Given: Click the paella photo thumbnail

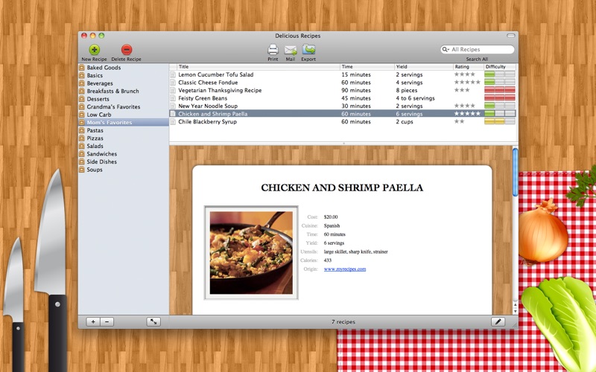Looking at the screenshot, I should pyautogui.click(x=251, y=253).
